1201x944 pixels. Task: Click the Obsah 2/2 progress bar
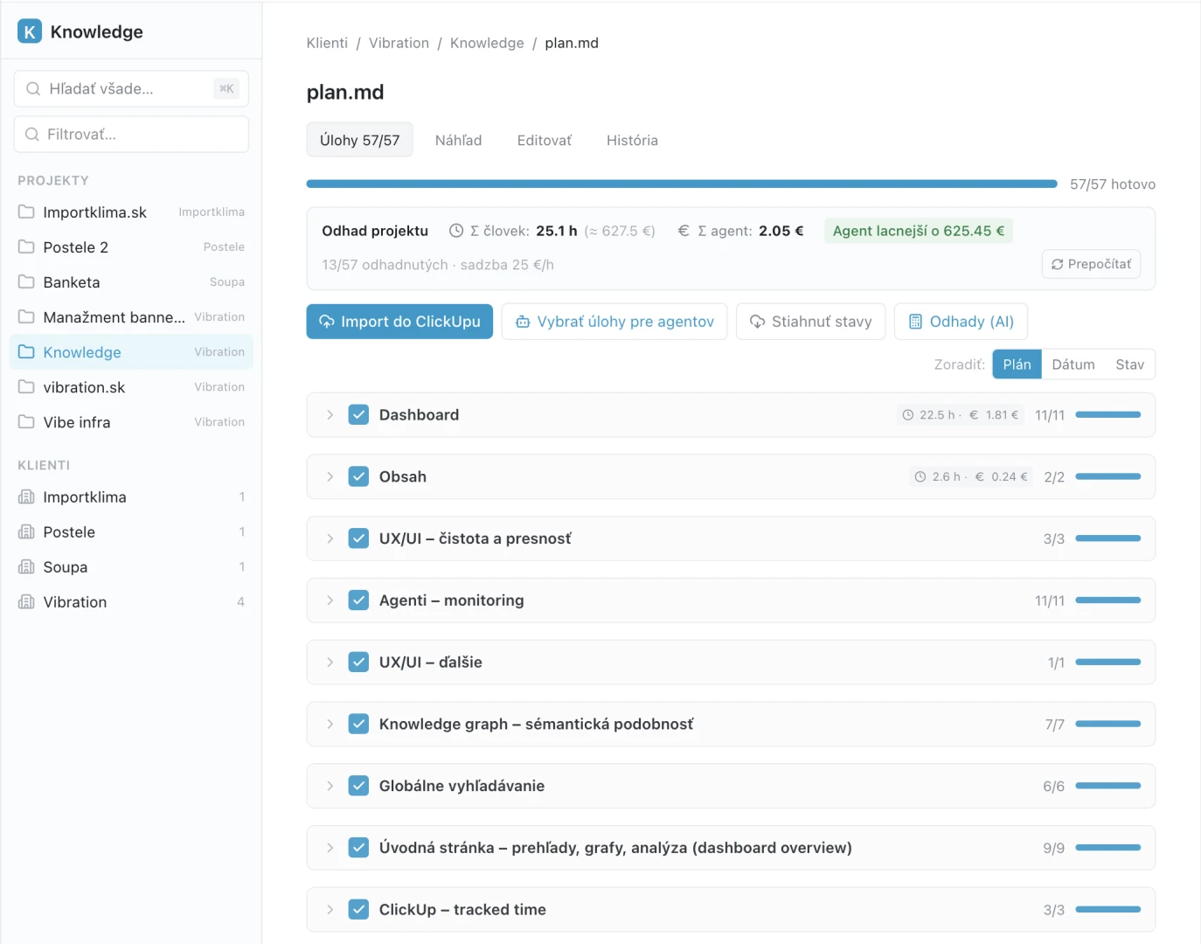pyautogui.click(x=1107, y=476)
